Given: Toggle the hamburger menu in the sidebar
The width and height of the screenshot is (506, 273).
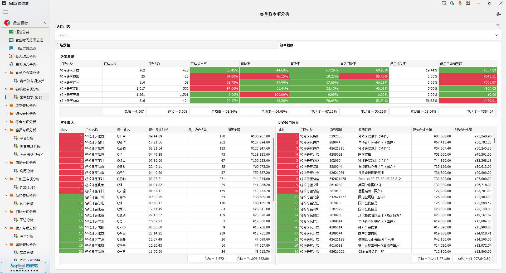Looking at the screenshot, I should 6,12.
